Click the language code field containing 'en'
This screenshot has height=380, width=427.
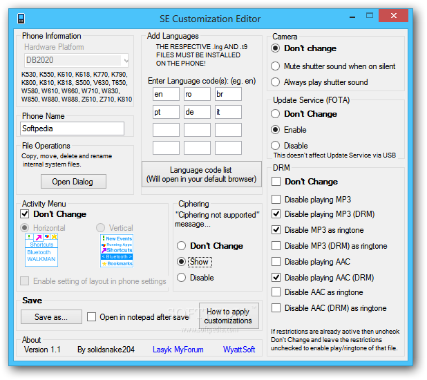166,94
